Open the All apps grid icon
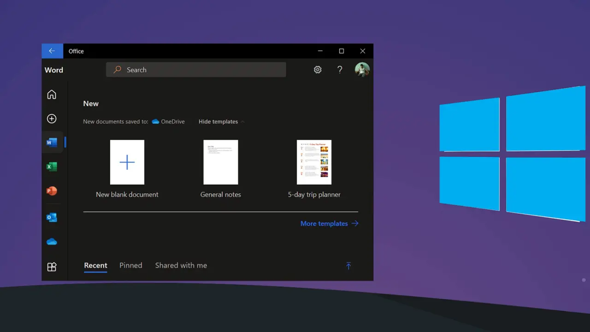This screenshot has height=332, width=590. click(x=52, y=267)
